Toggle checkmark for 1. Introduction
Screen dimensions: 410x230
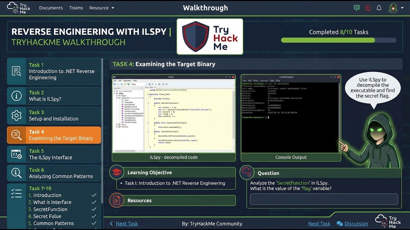tap(94, 195)
